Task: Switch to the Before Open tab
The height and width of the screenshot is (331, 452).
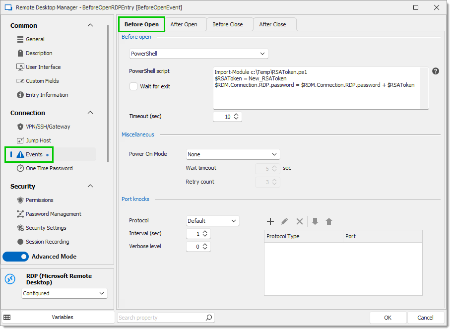Action: coord(141,24)
